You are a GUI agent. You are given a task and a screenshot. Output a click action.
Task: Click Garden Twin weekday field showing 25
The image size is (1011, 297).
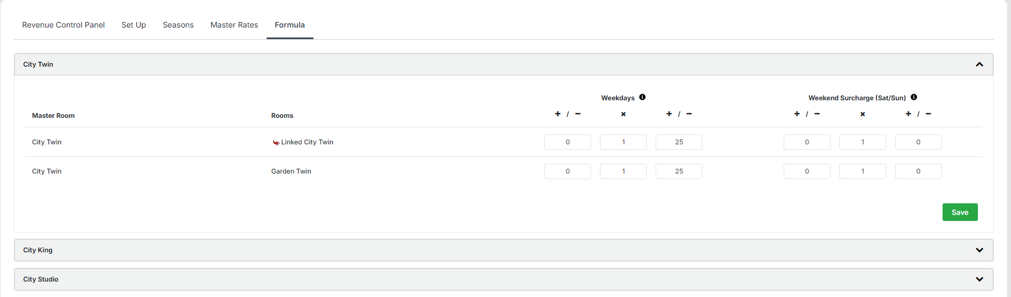tap(679, 171)
